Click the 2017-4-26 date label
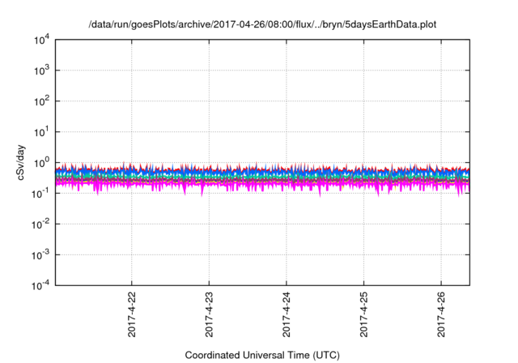Image resolution: width=518 pixels, height=363 pixels. [441, 314]
